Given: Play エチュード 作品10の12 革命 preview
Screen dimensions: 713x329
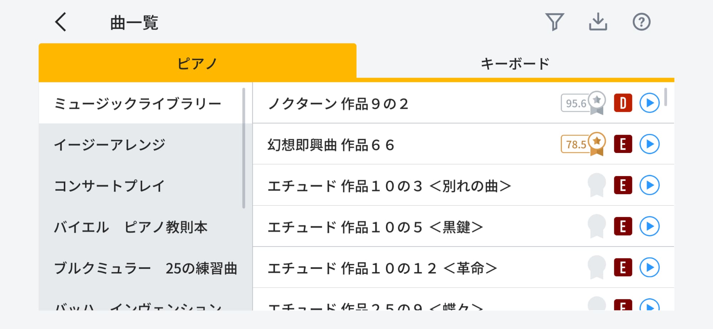Looking at the screenshot, I should pos(649,267).
